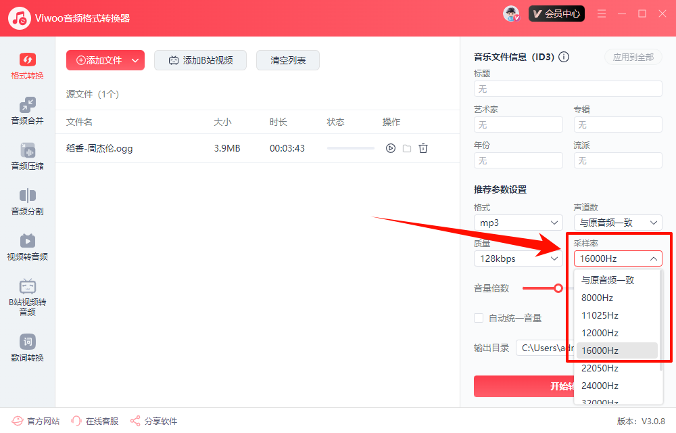Viewport: 676px width, 433px height.
Task: Adjust the 音量倍数 volume slider handle
Action: (x=560, y=288)
